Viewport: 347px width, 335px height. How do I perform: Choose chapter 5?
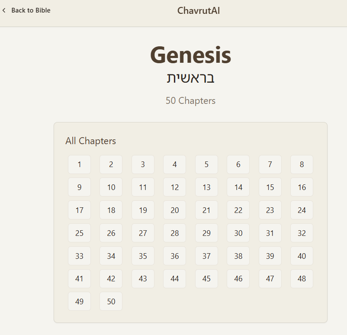point(206,164)
